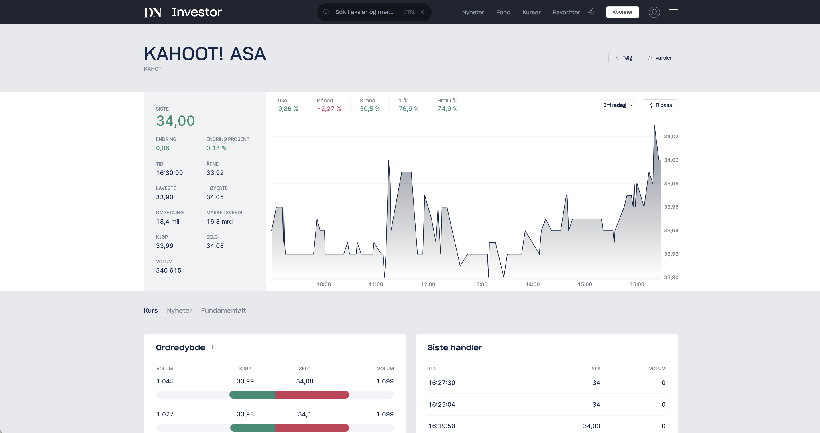Select the 1 år performance period

click(408, 105)
